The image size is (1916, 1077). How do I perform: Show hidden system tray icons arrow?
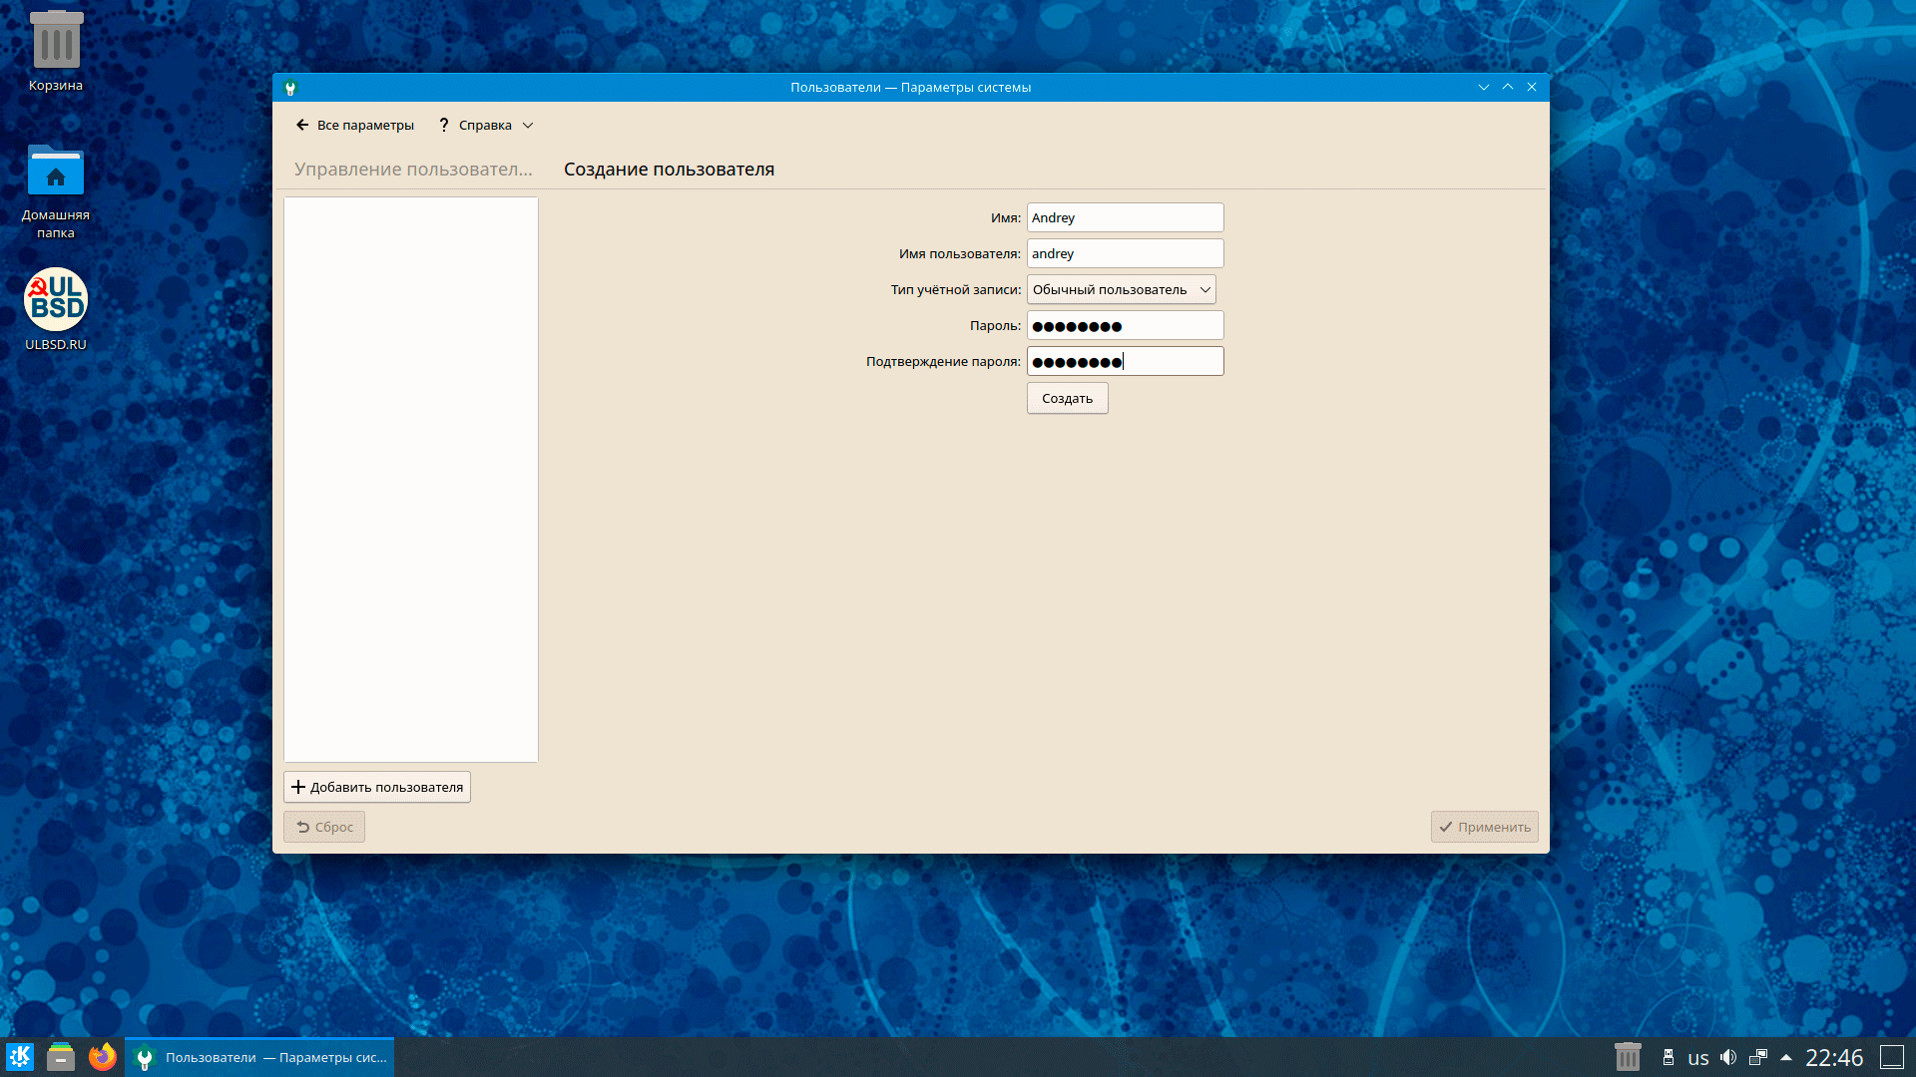point(1786,1057)
